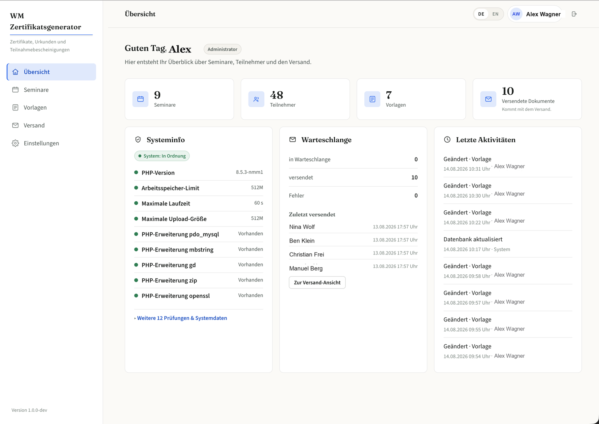
Task: Click activity entry dated 14.08.2026 10:31 Uhr
Action: (508, 164)
